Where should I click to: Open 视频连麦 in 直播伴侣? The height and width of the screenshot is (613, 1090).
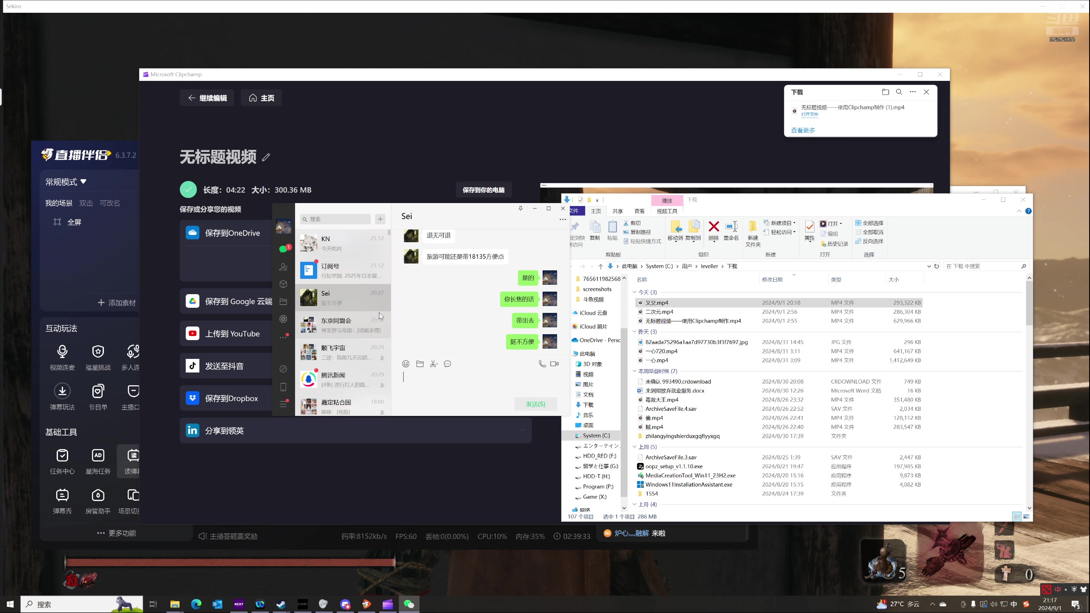[x=62, y=357]
